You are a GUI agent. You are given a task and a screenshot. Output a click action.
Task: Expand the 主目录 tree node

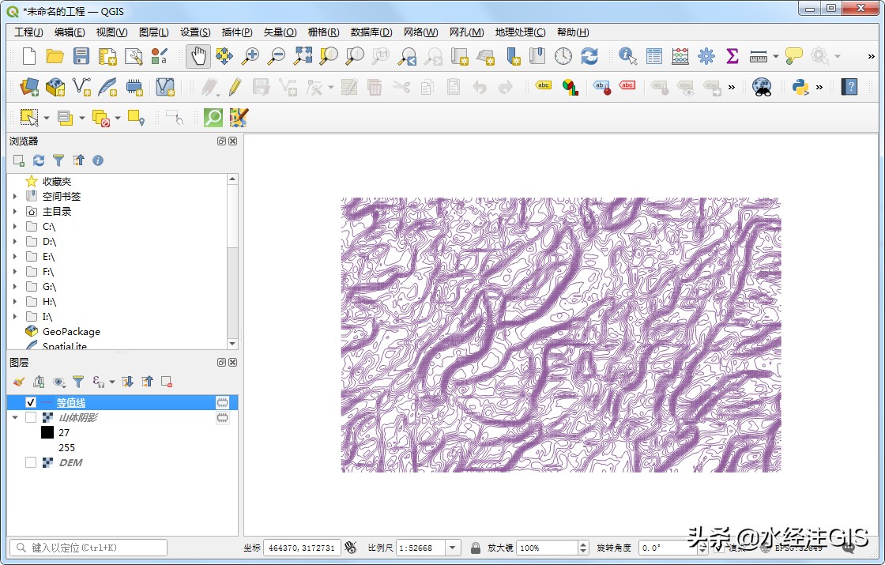click(x=15, y=212)
